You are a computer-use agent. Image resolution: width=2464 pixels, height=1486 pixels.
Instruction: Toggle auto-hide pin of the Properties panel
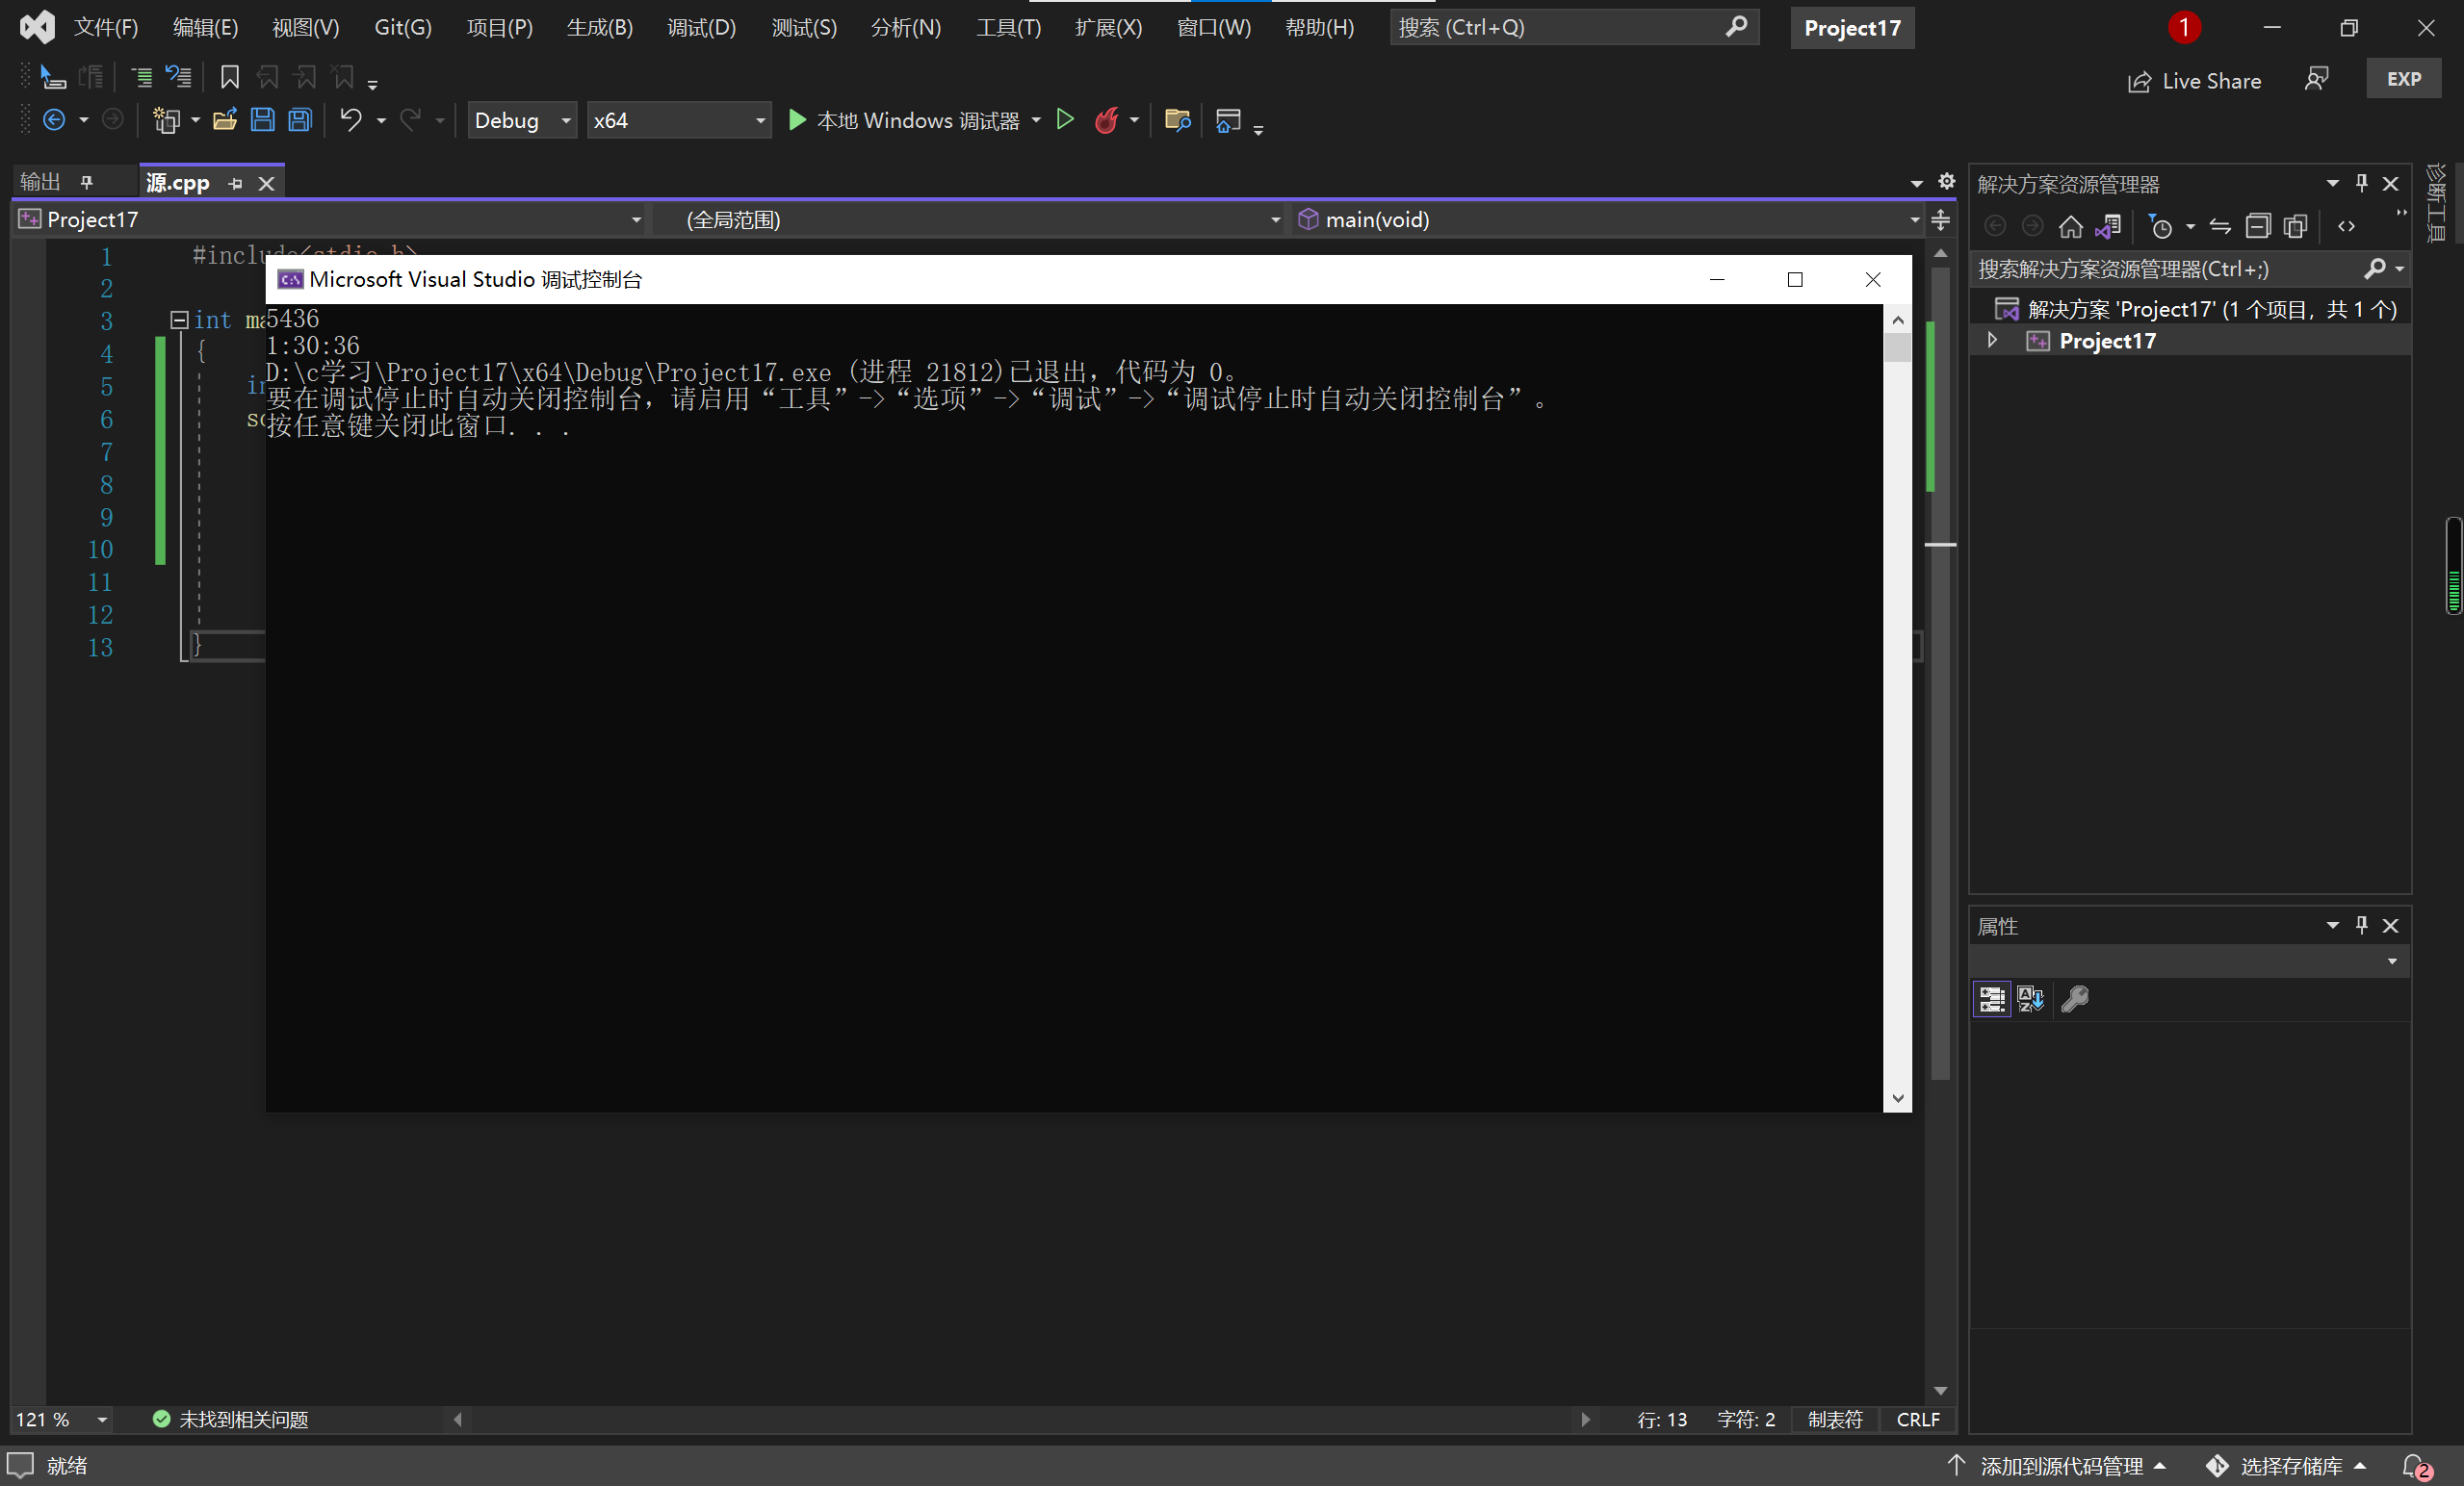click(x=2361, y=925)
